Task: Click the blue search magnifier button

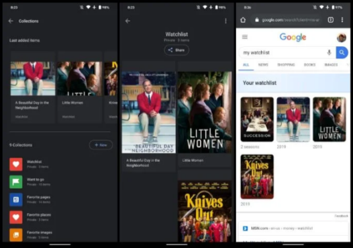Action: (x=342, y=52)
